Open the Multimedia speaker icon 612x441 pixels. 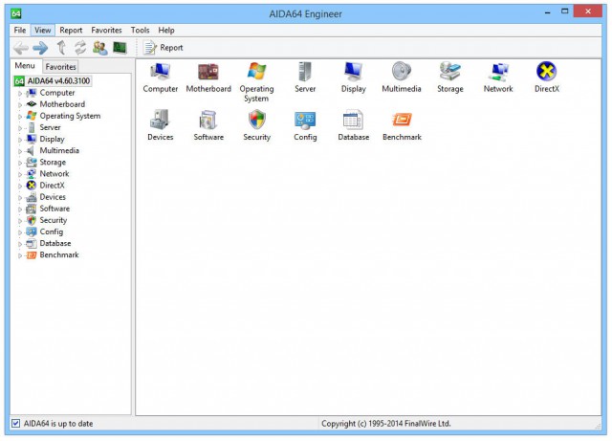coord(402,72)
